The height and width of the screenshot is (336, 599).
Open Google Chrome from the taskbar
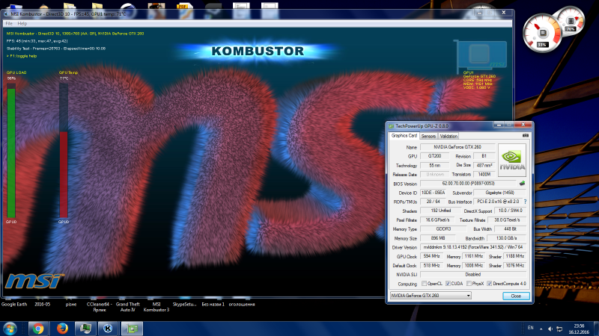click(x=36, y=328)
